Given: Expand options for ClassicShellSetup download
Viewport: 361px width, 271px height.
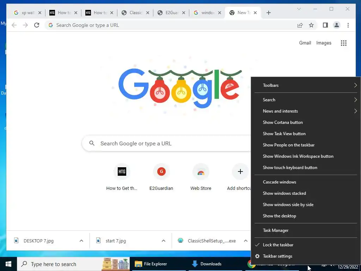Looking at the screenshot, I should coord(246,241).
